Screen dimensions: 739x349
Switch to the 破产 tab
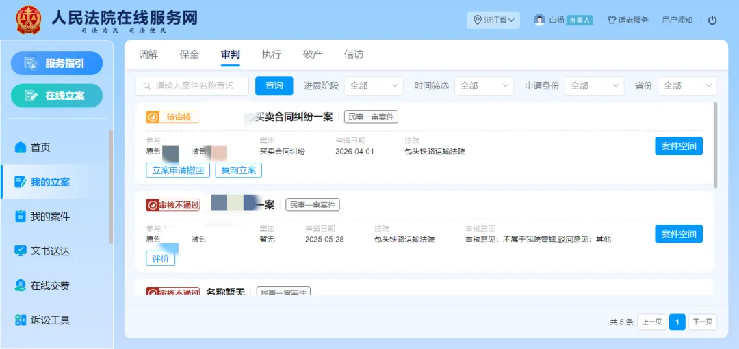[x=313, y=55]
